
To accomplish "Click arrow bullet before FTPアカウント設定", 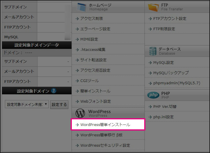I will 150,19.
